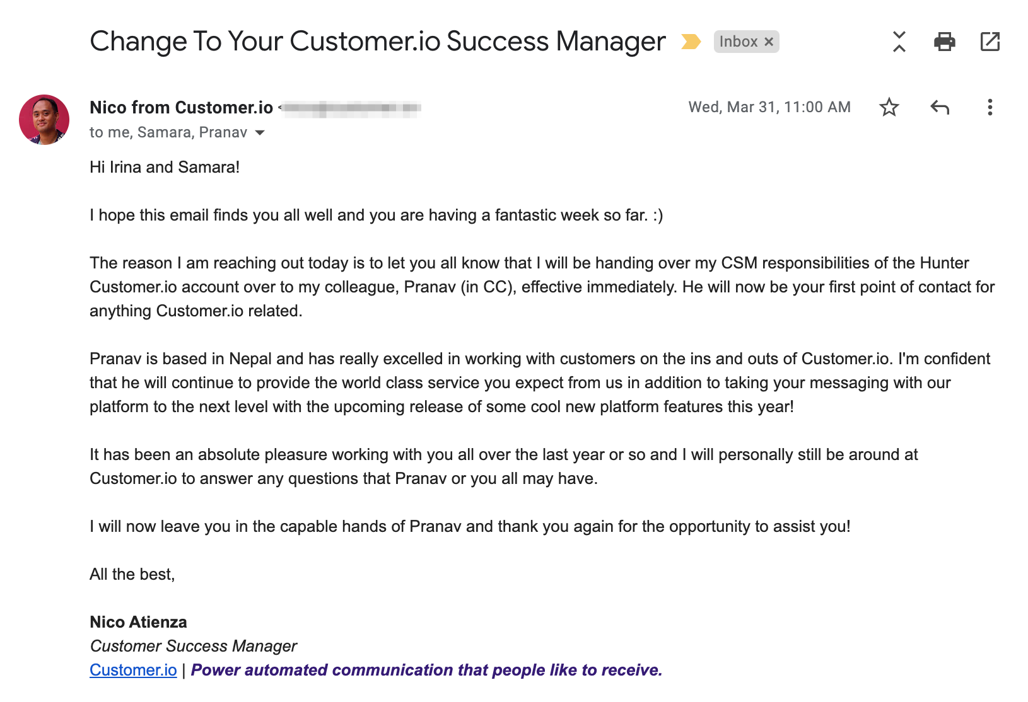The height and width of the screenshot is (702, 1028).
Task: Click the Inbox label chip
Action: 740,42
